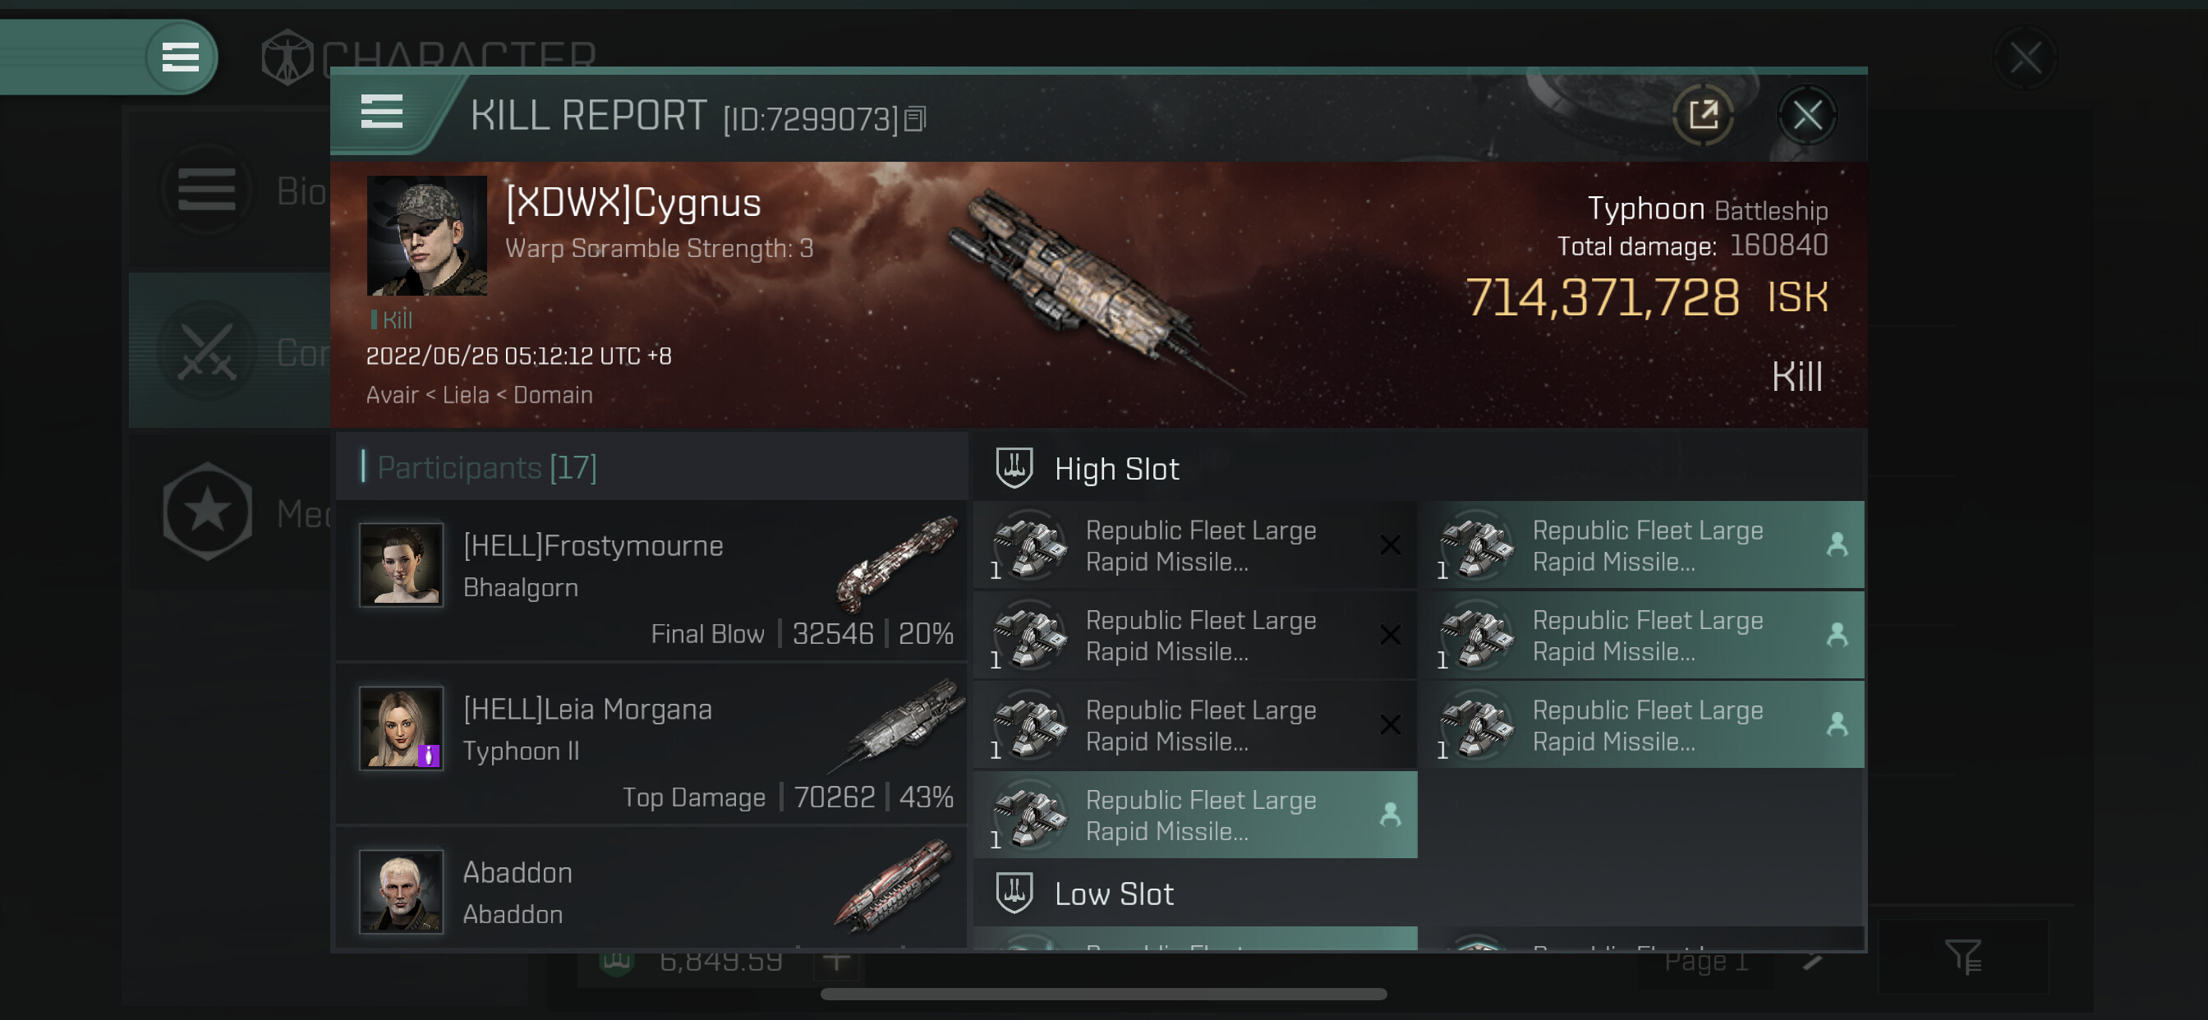Open the crossed-swords Combat tab

click(230, 351)
